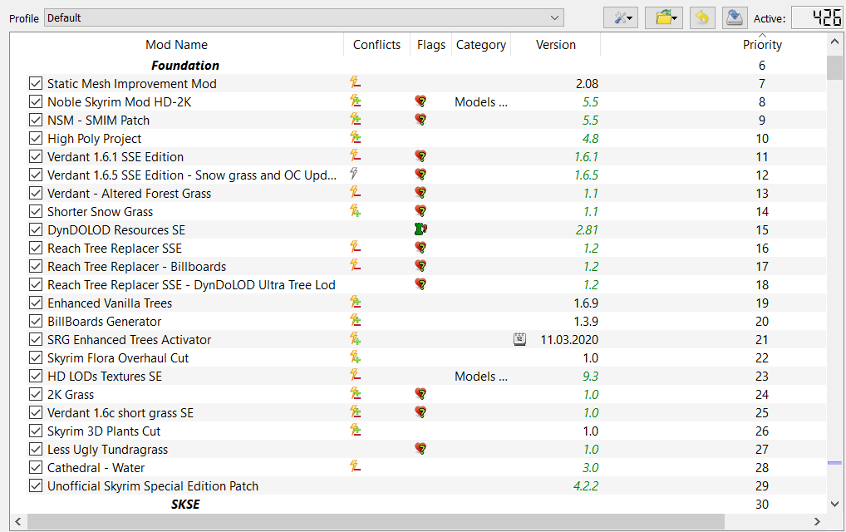Click conflict icon for Enhanced Vanilla Trees

(x=355, y=302)
